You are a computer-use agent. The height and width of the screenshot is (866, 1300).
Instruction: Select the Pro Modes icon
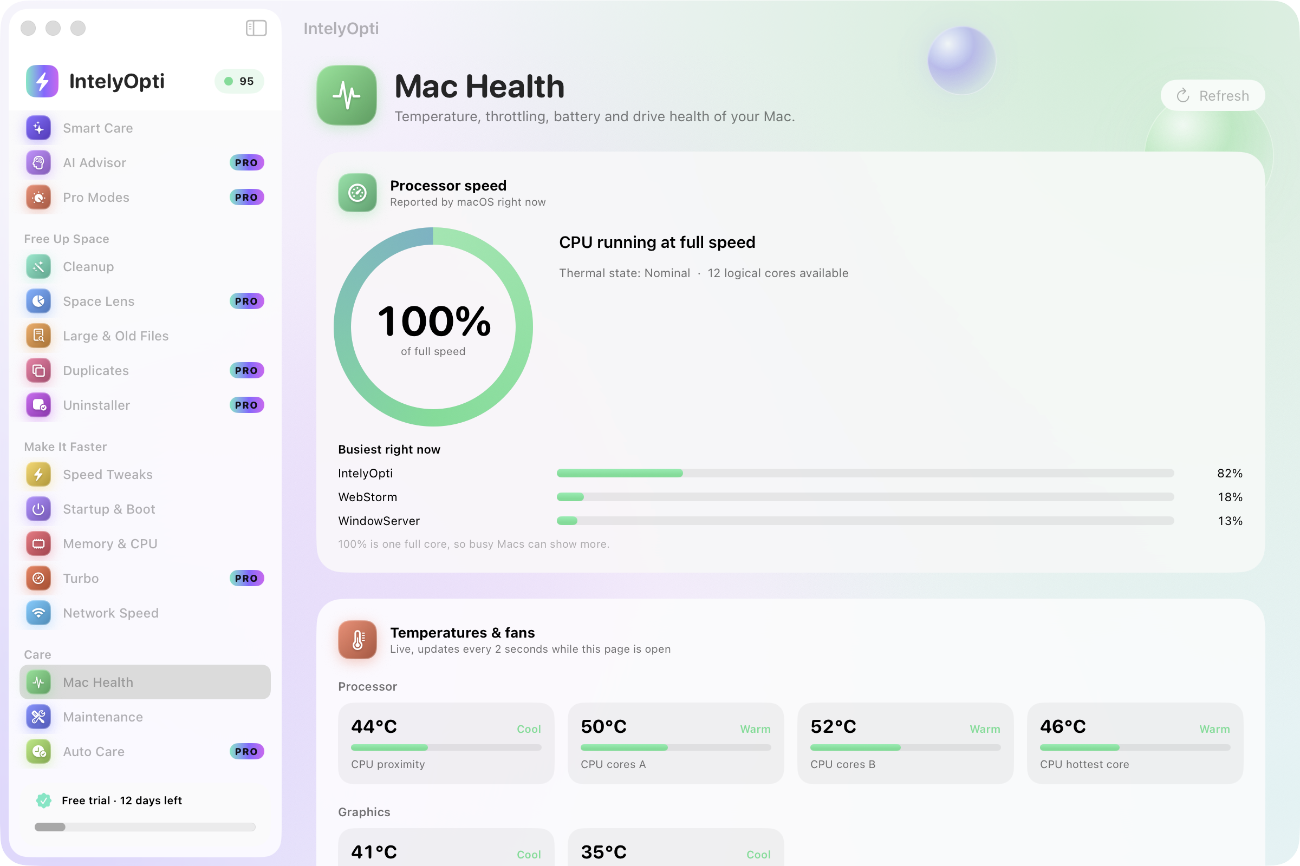coord(38,197)
